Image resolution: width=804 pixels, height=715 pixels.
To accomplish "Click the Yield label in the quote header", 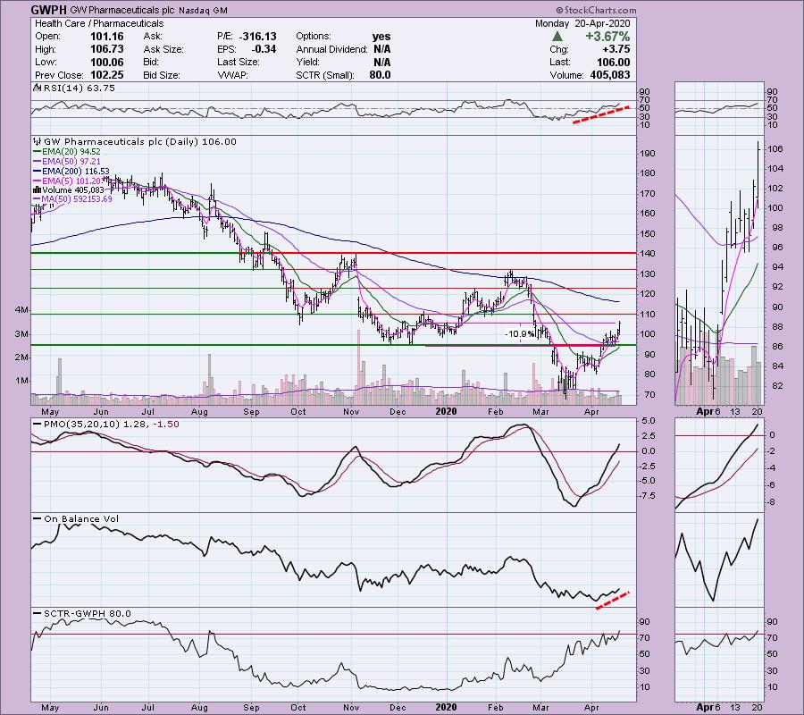I will pyautogui.click(x=307, y=62).
